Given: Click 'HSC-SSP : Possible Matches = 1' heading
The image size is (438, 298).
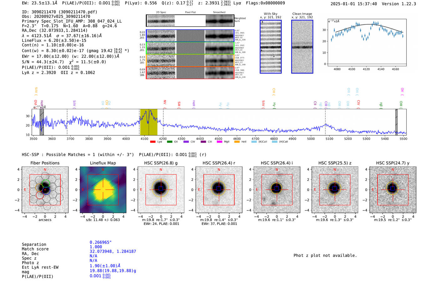Looking at the screenshot, I should click(59, 154).
